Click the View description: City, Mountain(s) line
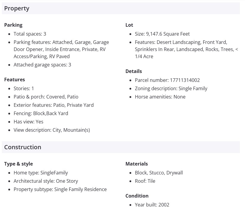The height and width of the screenshot is (213, 245). click(x=52, y=130)
